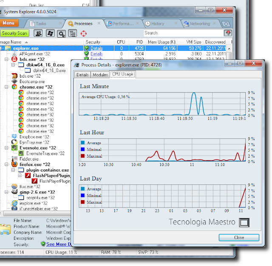Click the Evernote.exe elephant icon
Viewport: 272px width, 266px height.
pyautogui.click(x=14, y=147)
